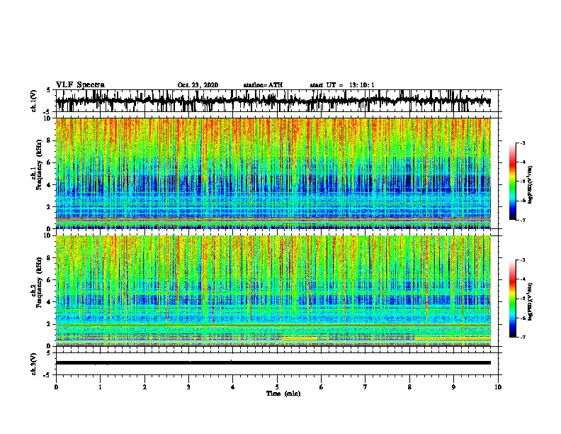Click the ch.2 color bar "-3" tick
This screenshot has width=561, height=434.
click(x=522, y=260)
